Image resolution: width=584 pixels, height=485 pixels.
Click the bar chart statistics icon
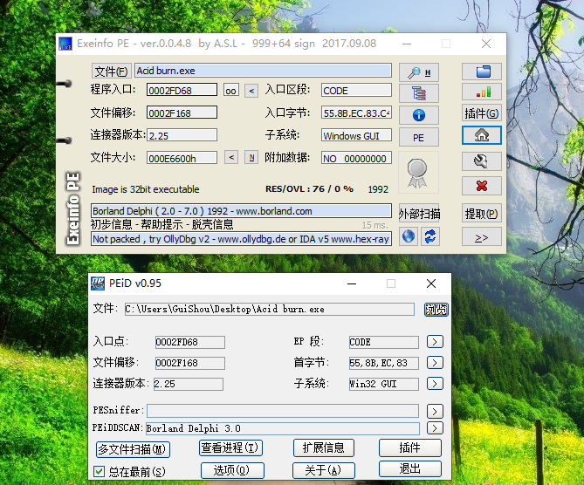[x=482, y=92]
